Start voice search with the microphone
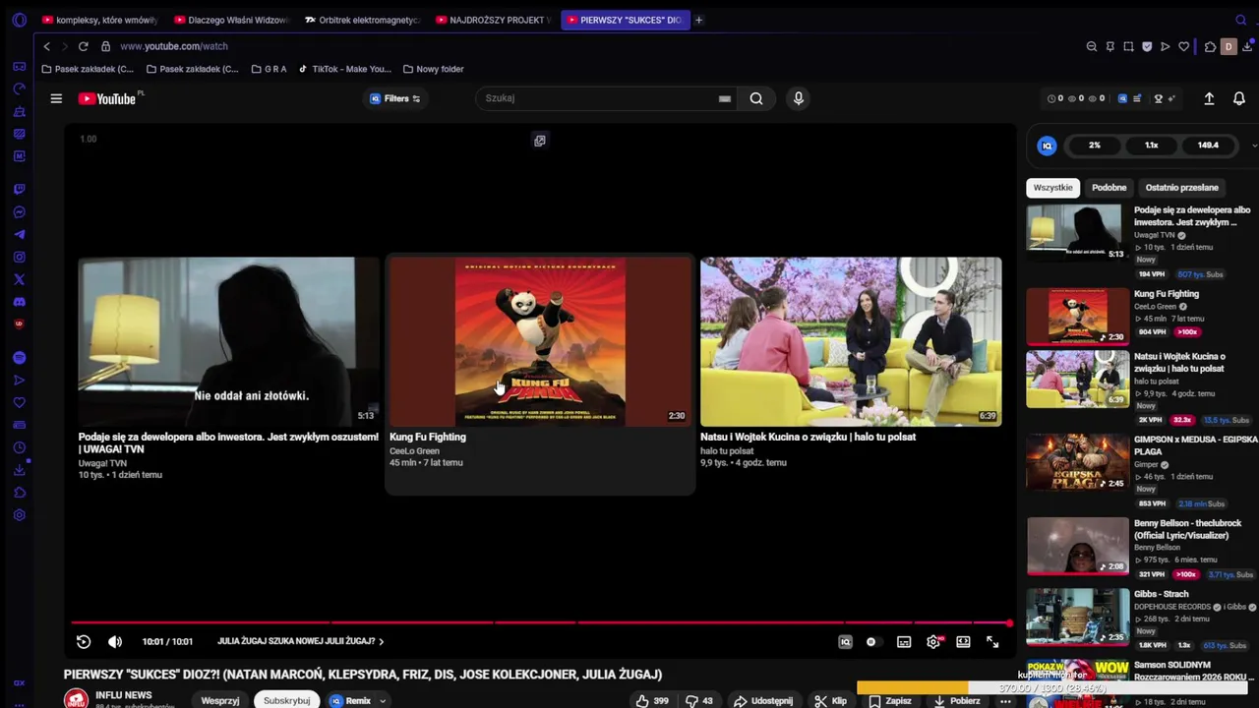 [x=799, y=98]
